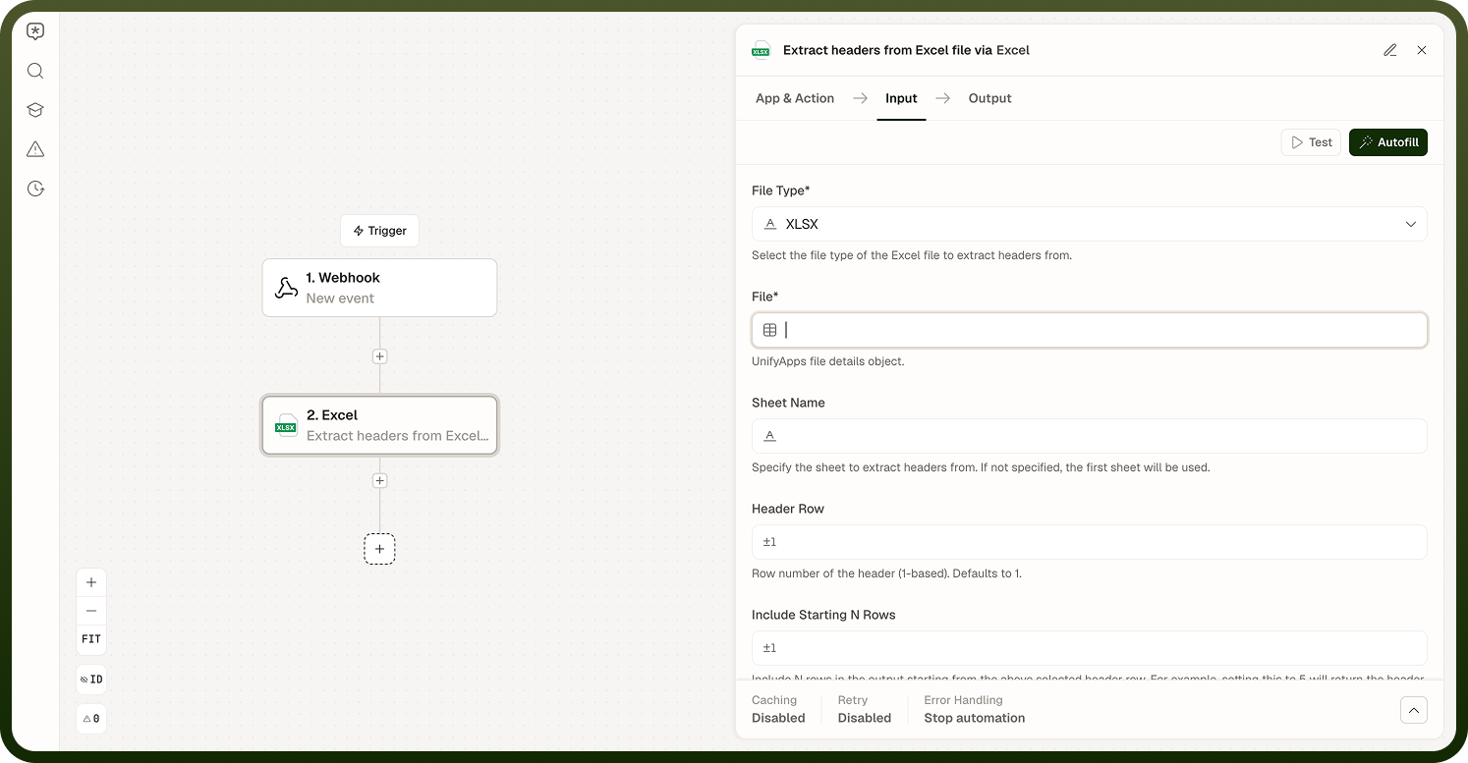1468x763 pixels.
Task: Open Retry Disabled setting
Action: (865, 709)
